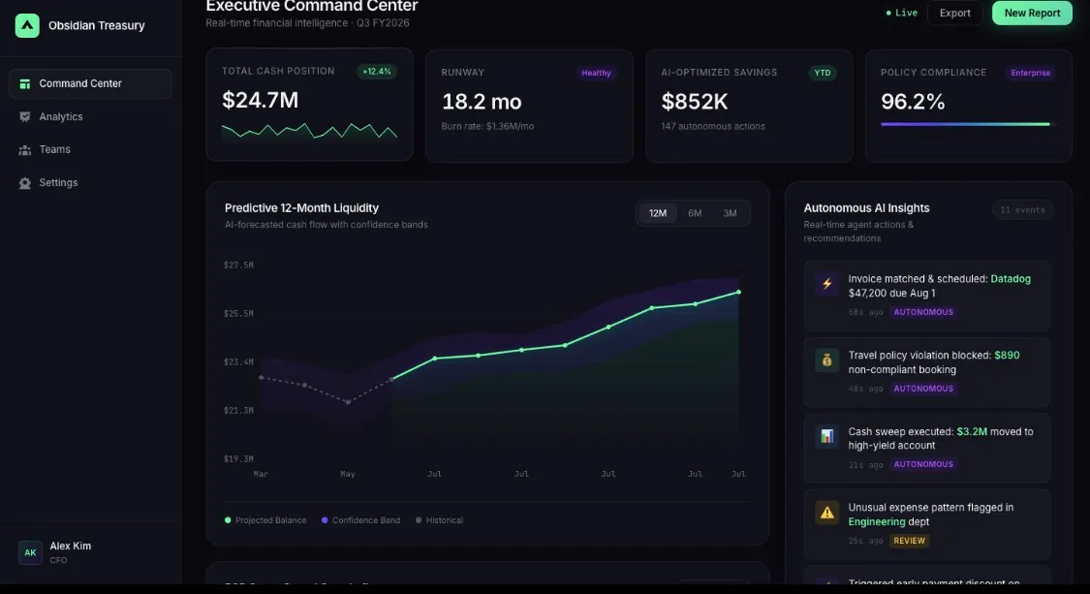Screen dimensions: 1090x594
Task: Click the 147 autonomous actions text
Action: click(x=712, y=127)
